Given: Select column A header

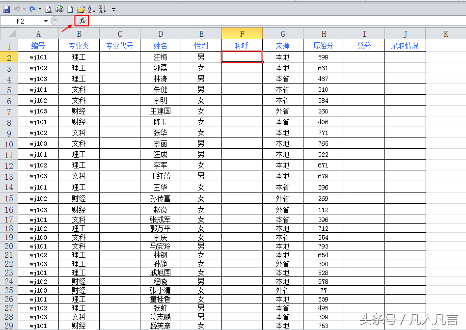Looking at the screenshot, I should (38, 33).
